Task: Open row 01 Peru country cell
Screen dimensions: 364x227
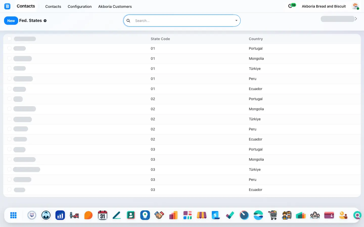Action: [253, 79]
